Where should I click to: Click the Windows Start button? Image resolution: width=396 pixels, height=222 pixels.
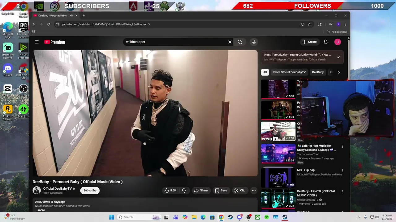coord(111,217)
